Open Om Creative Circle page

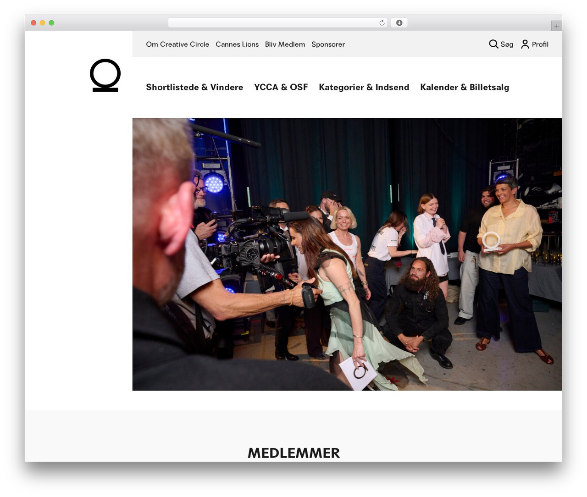tap(177, 44)
